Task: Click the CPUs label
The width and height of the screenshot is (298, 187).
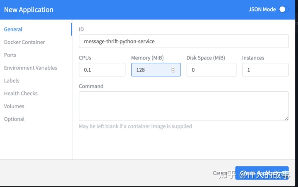Action: pyautogui.click(x=85, y=58)
